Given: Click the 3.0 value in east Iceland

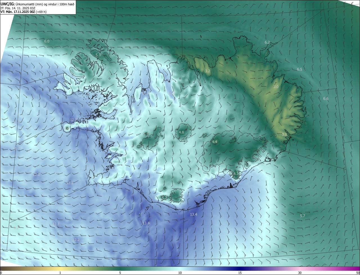Looking at the screenshot, I should [x=276, y=87].
